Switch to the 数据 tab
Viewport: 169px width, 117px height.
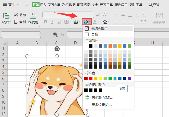point(72,5)
